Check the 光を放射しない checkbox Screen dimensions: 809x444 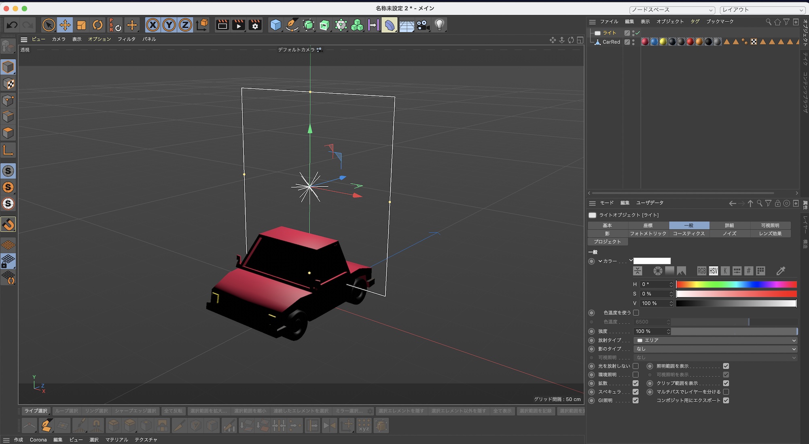[x=636, y=366]
